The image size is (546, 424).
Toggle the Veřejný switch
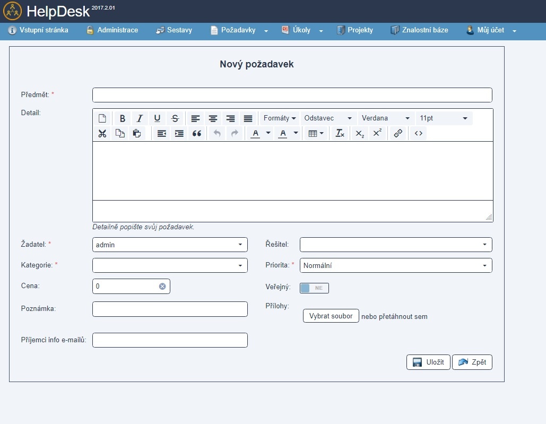tap(315, 288)
